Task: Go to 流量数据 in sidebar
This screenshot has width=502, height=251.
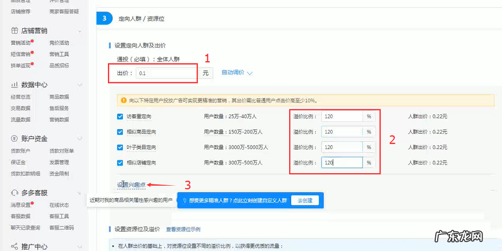Action: (21, 120)
